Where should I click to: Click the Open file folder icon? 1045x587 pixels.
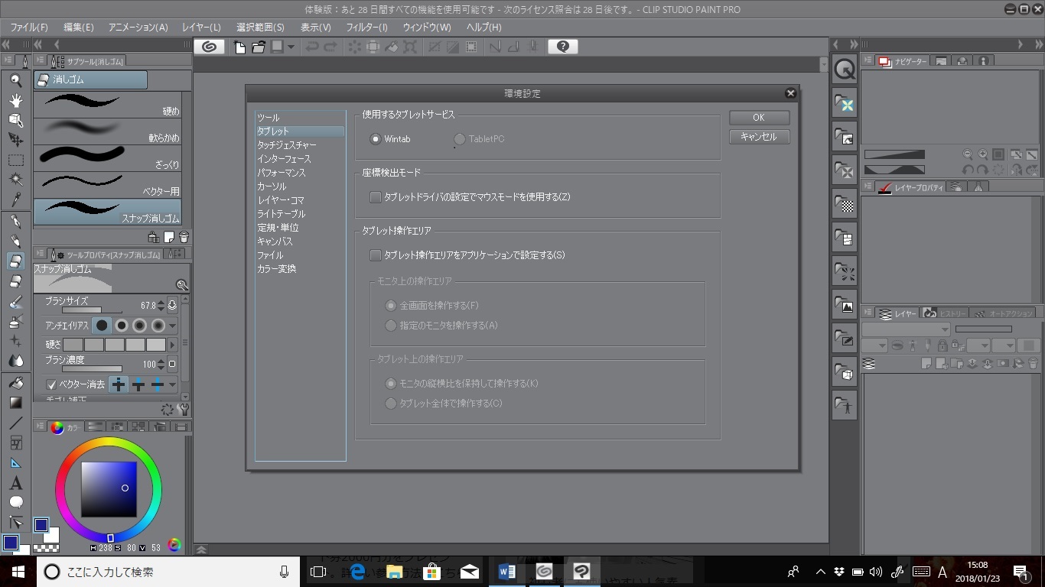(259, 47)
